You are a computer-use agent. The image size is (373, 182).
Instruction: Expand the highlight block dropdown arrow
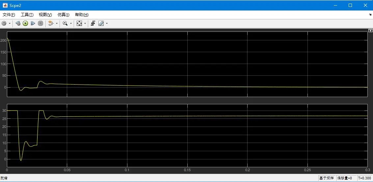57,24
